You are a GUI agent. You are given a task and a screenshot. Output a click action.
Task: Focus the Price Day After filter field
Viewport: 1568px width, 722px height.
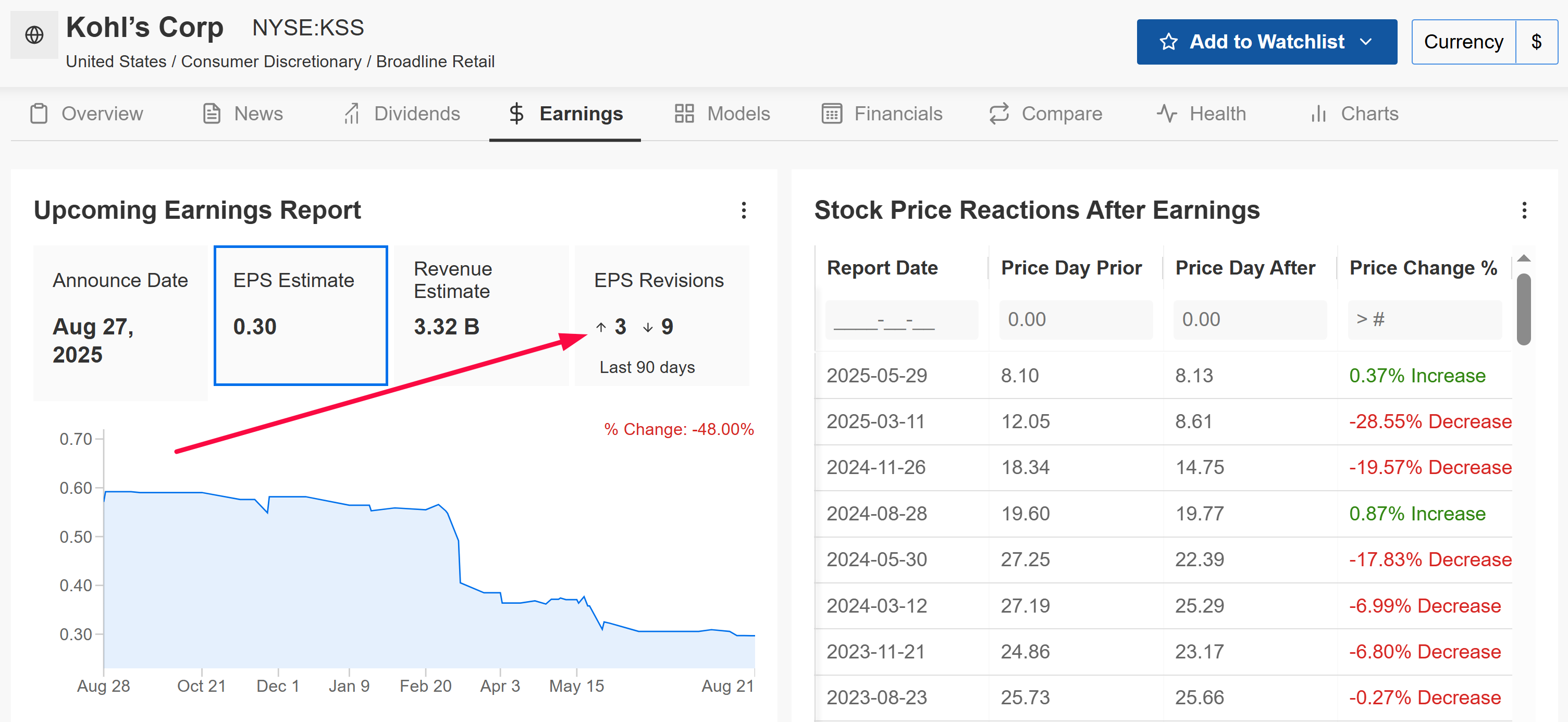(1250, 319)
